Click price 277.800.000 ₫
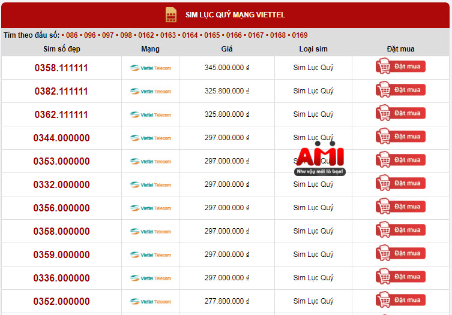Image resolution: width=452 pixels, height=315 pixels. pyautogui.click(x=227, y=301)
